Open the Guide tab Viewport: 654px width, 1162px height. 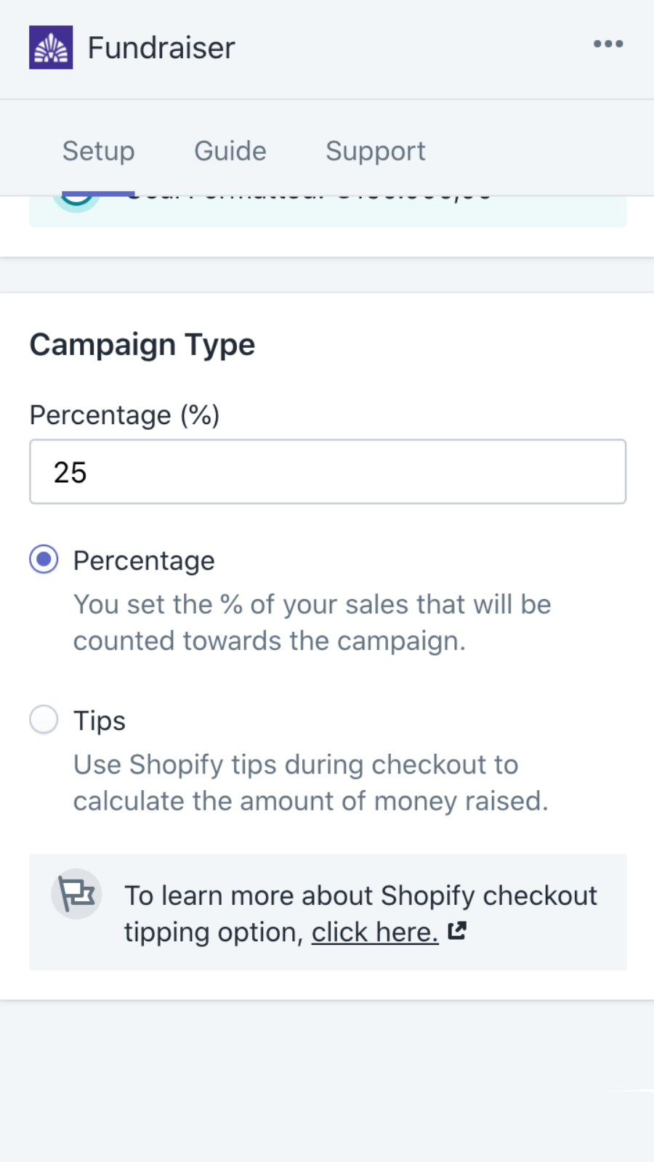point(230,151)
